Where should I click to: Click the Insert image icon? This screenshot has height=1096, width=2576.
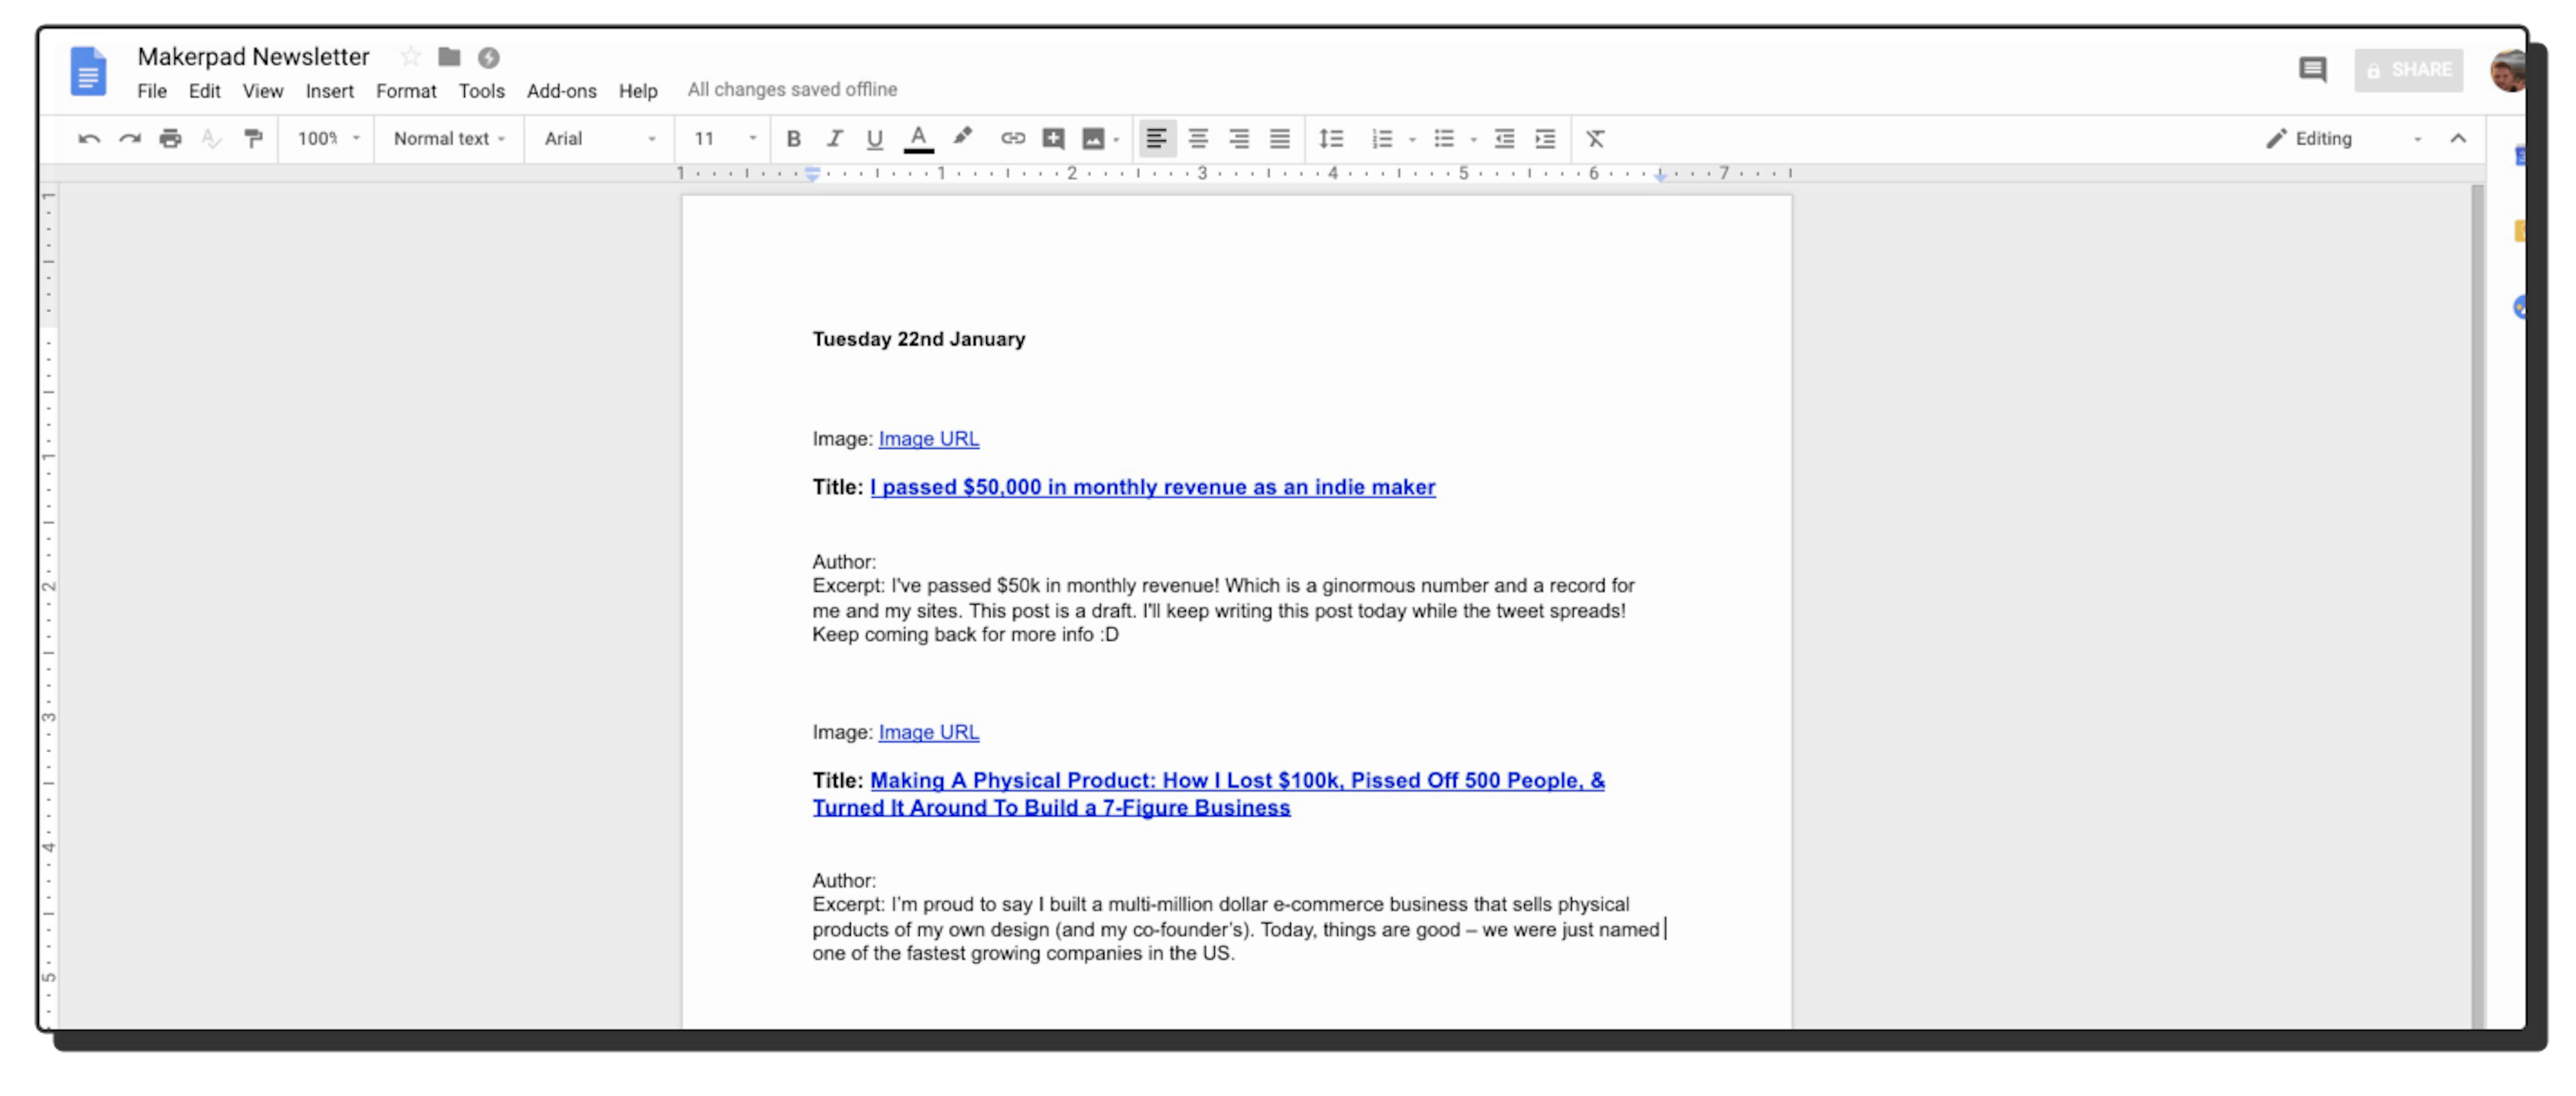(1093, 139)
